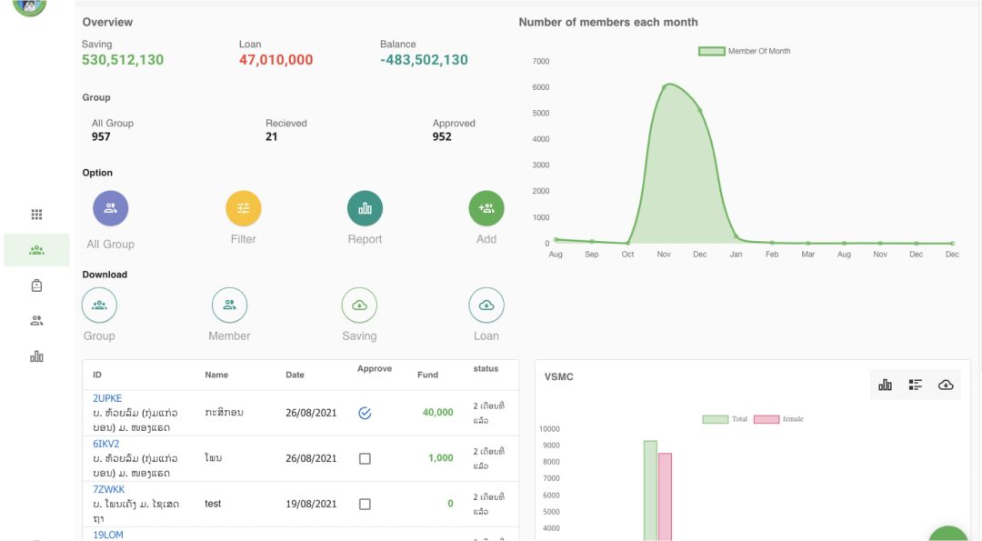
Task: Toggle the Total legend swatch in VSMC
Action: pos(716,419)
